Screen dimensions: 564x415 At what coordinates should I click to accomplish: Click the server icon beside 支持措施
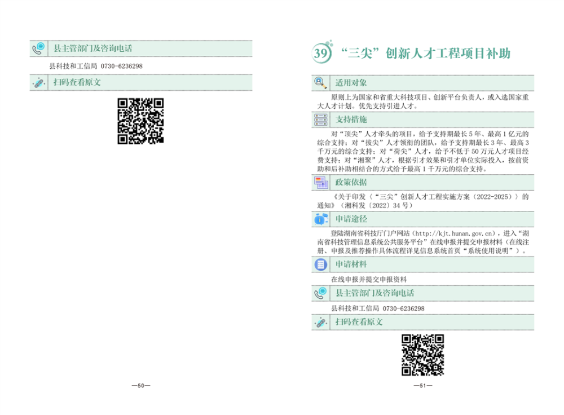[320, 120]
